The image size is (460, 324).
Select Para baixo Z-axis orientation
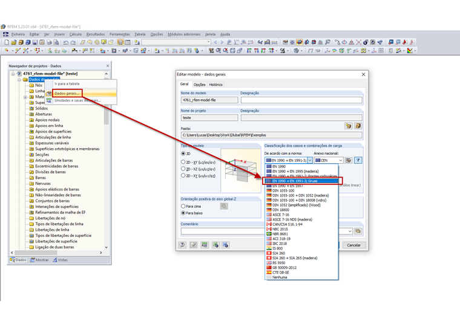pos(183,213)
